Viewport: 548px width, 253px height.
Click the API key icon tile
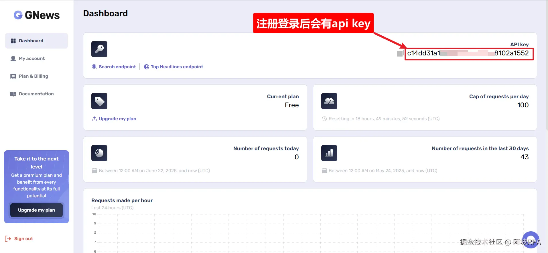coord(99,49)
